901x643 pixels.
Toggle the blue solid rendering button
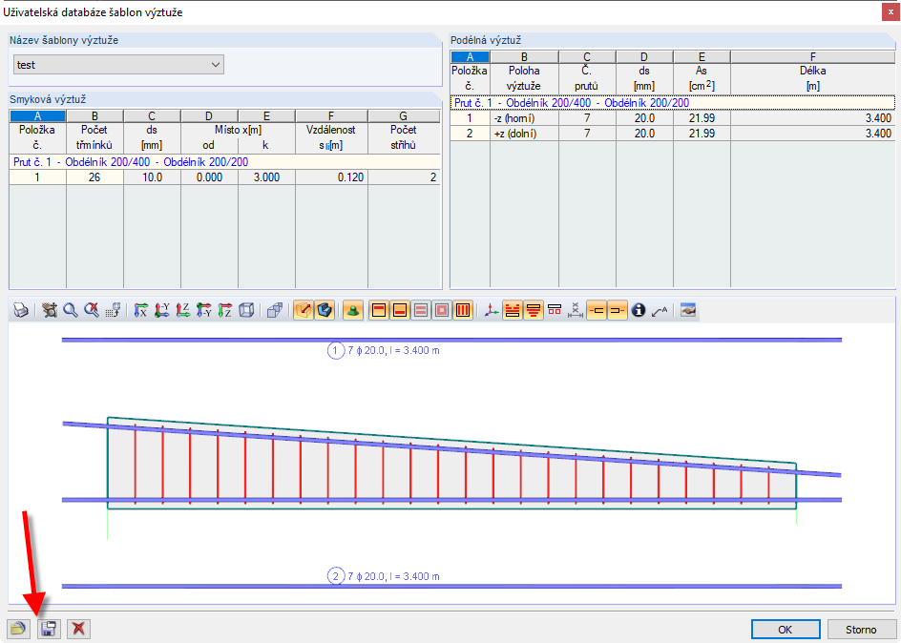click(325, 311)
